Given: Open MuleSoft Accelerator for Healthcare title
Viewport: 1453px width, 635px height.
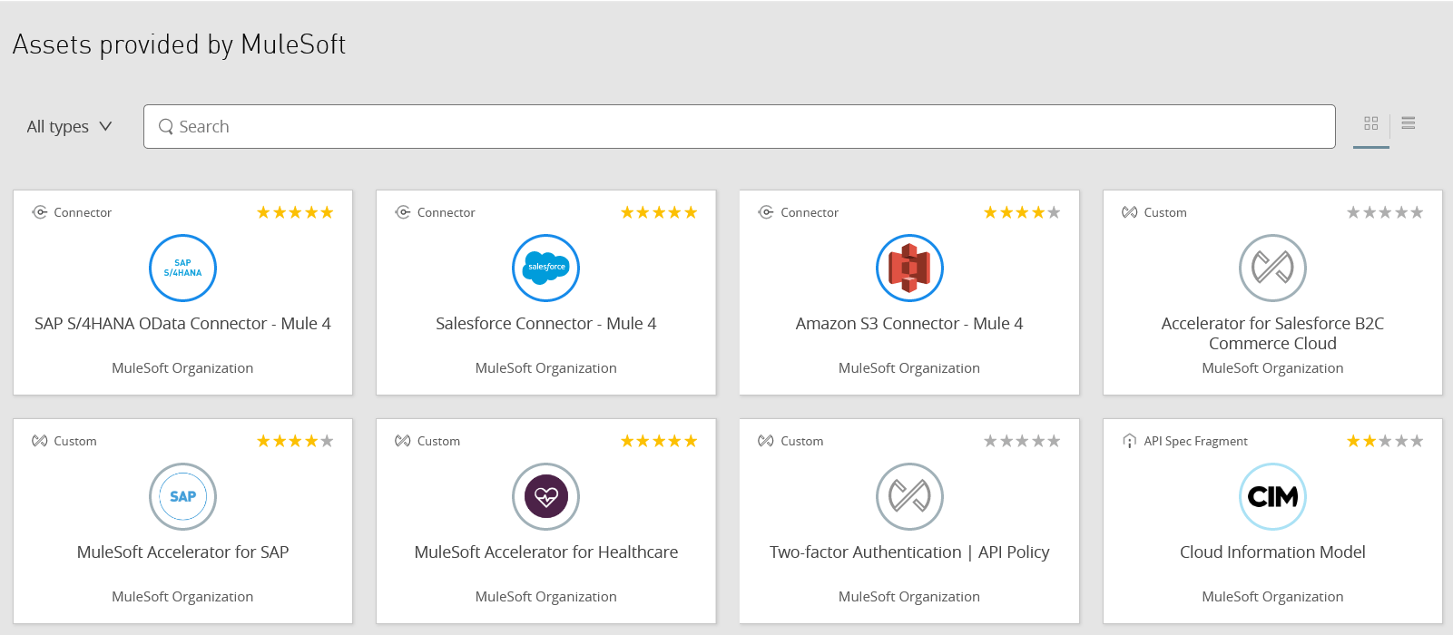Looking at the screenshot, I should [545, 552].
